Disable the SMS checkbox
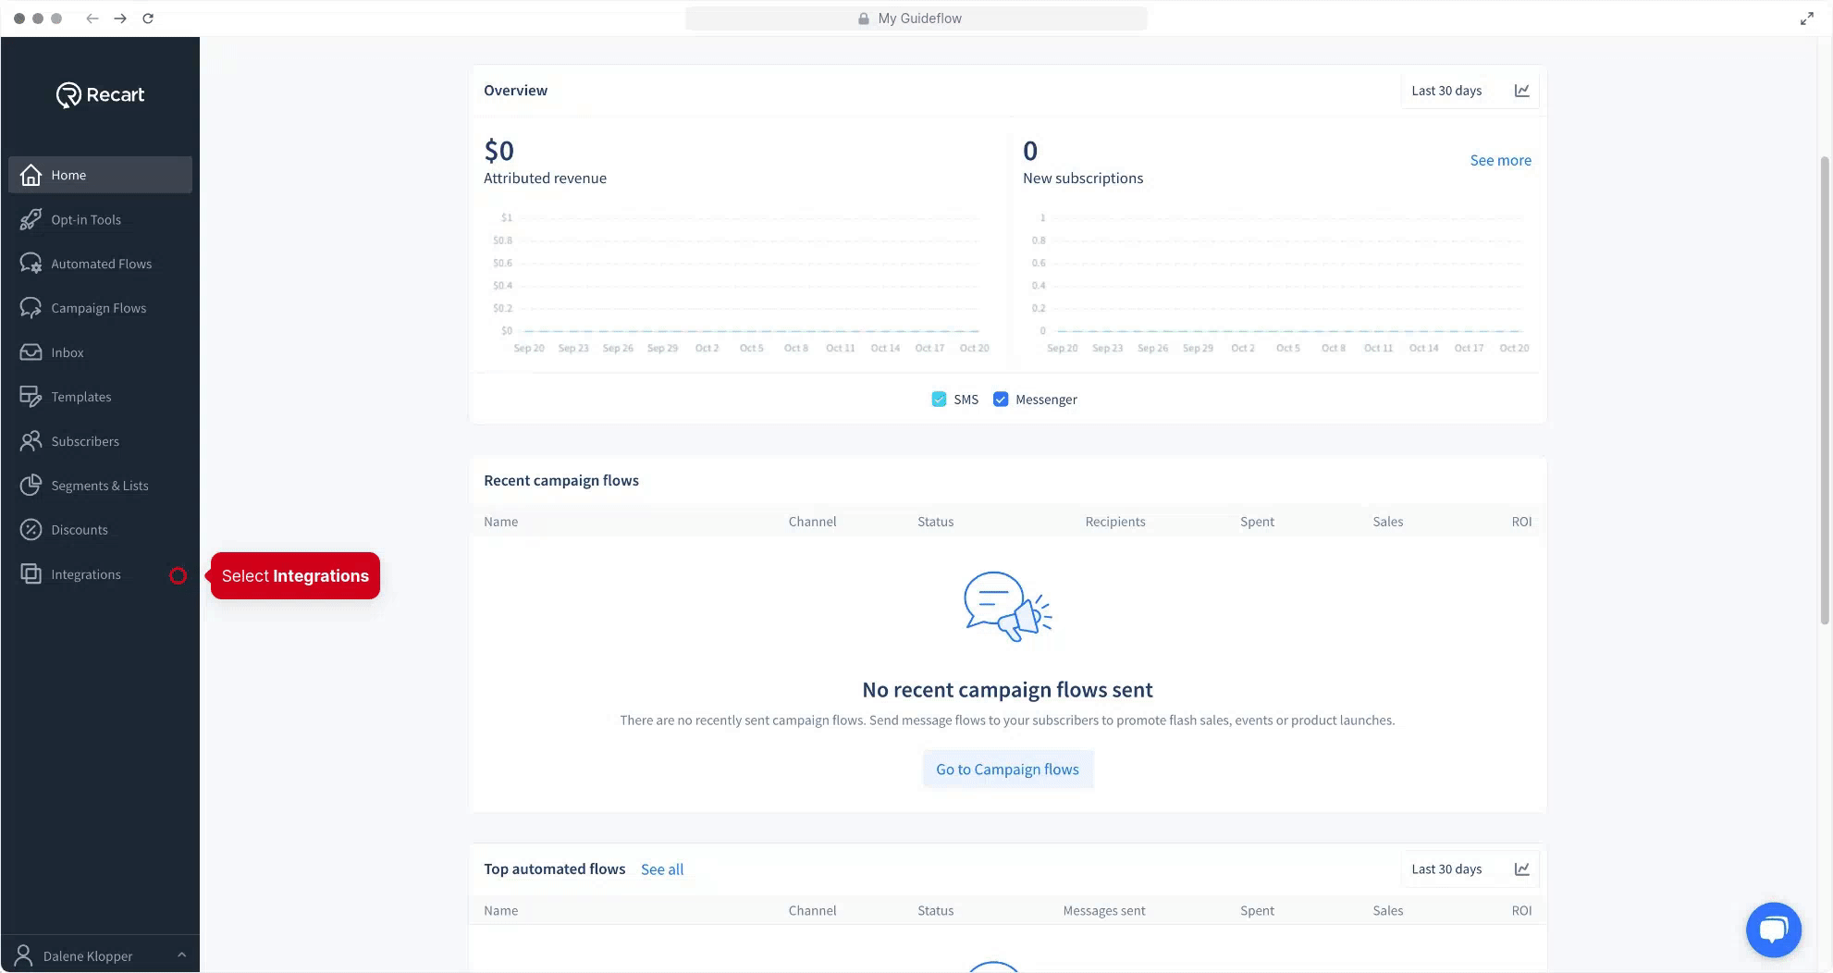1833x973 pixels. 939,399
